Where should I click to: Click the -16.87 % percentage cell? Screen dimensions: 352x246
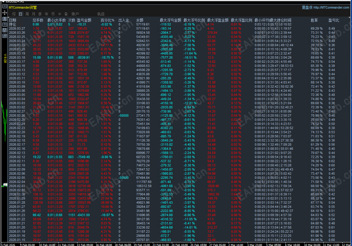(107, 215)
